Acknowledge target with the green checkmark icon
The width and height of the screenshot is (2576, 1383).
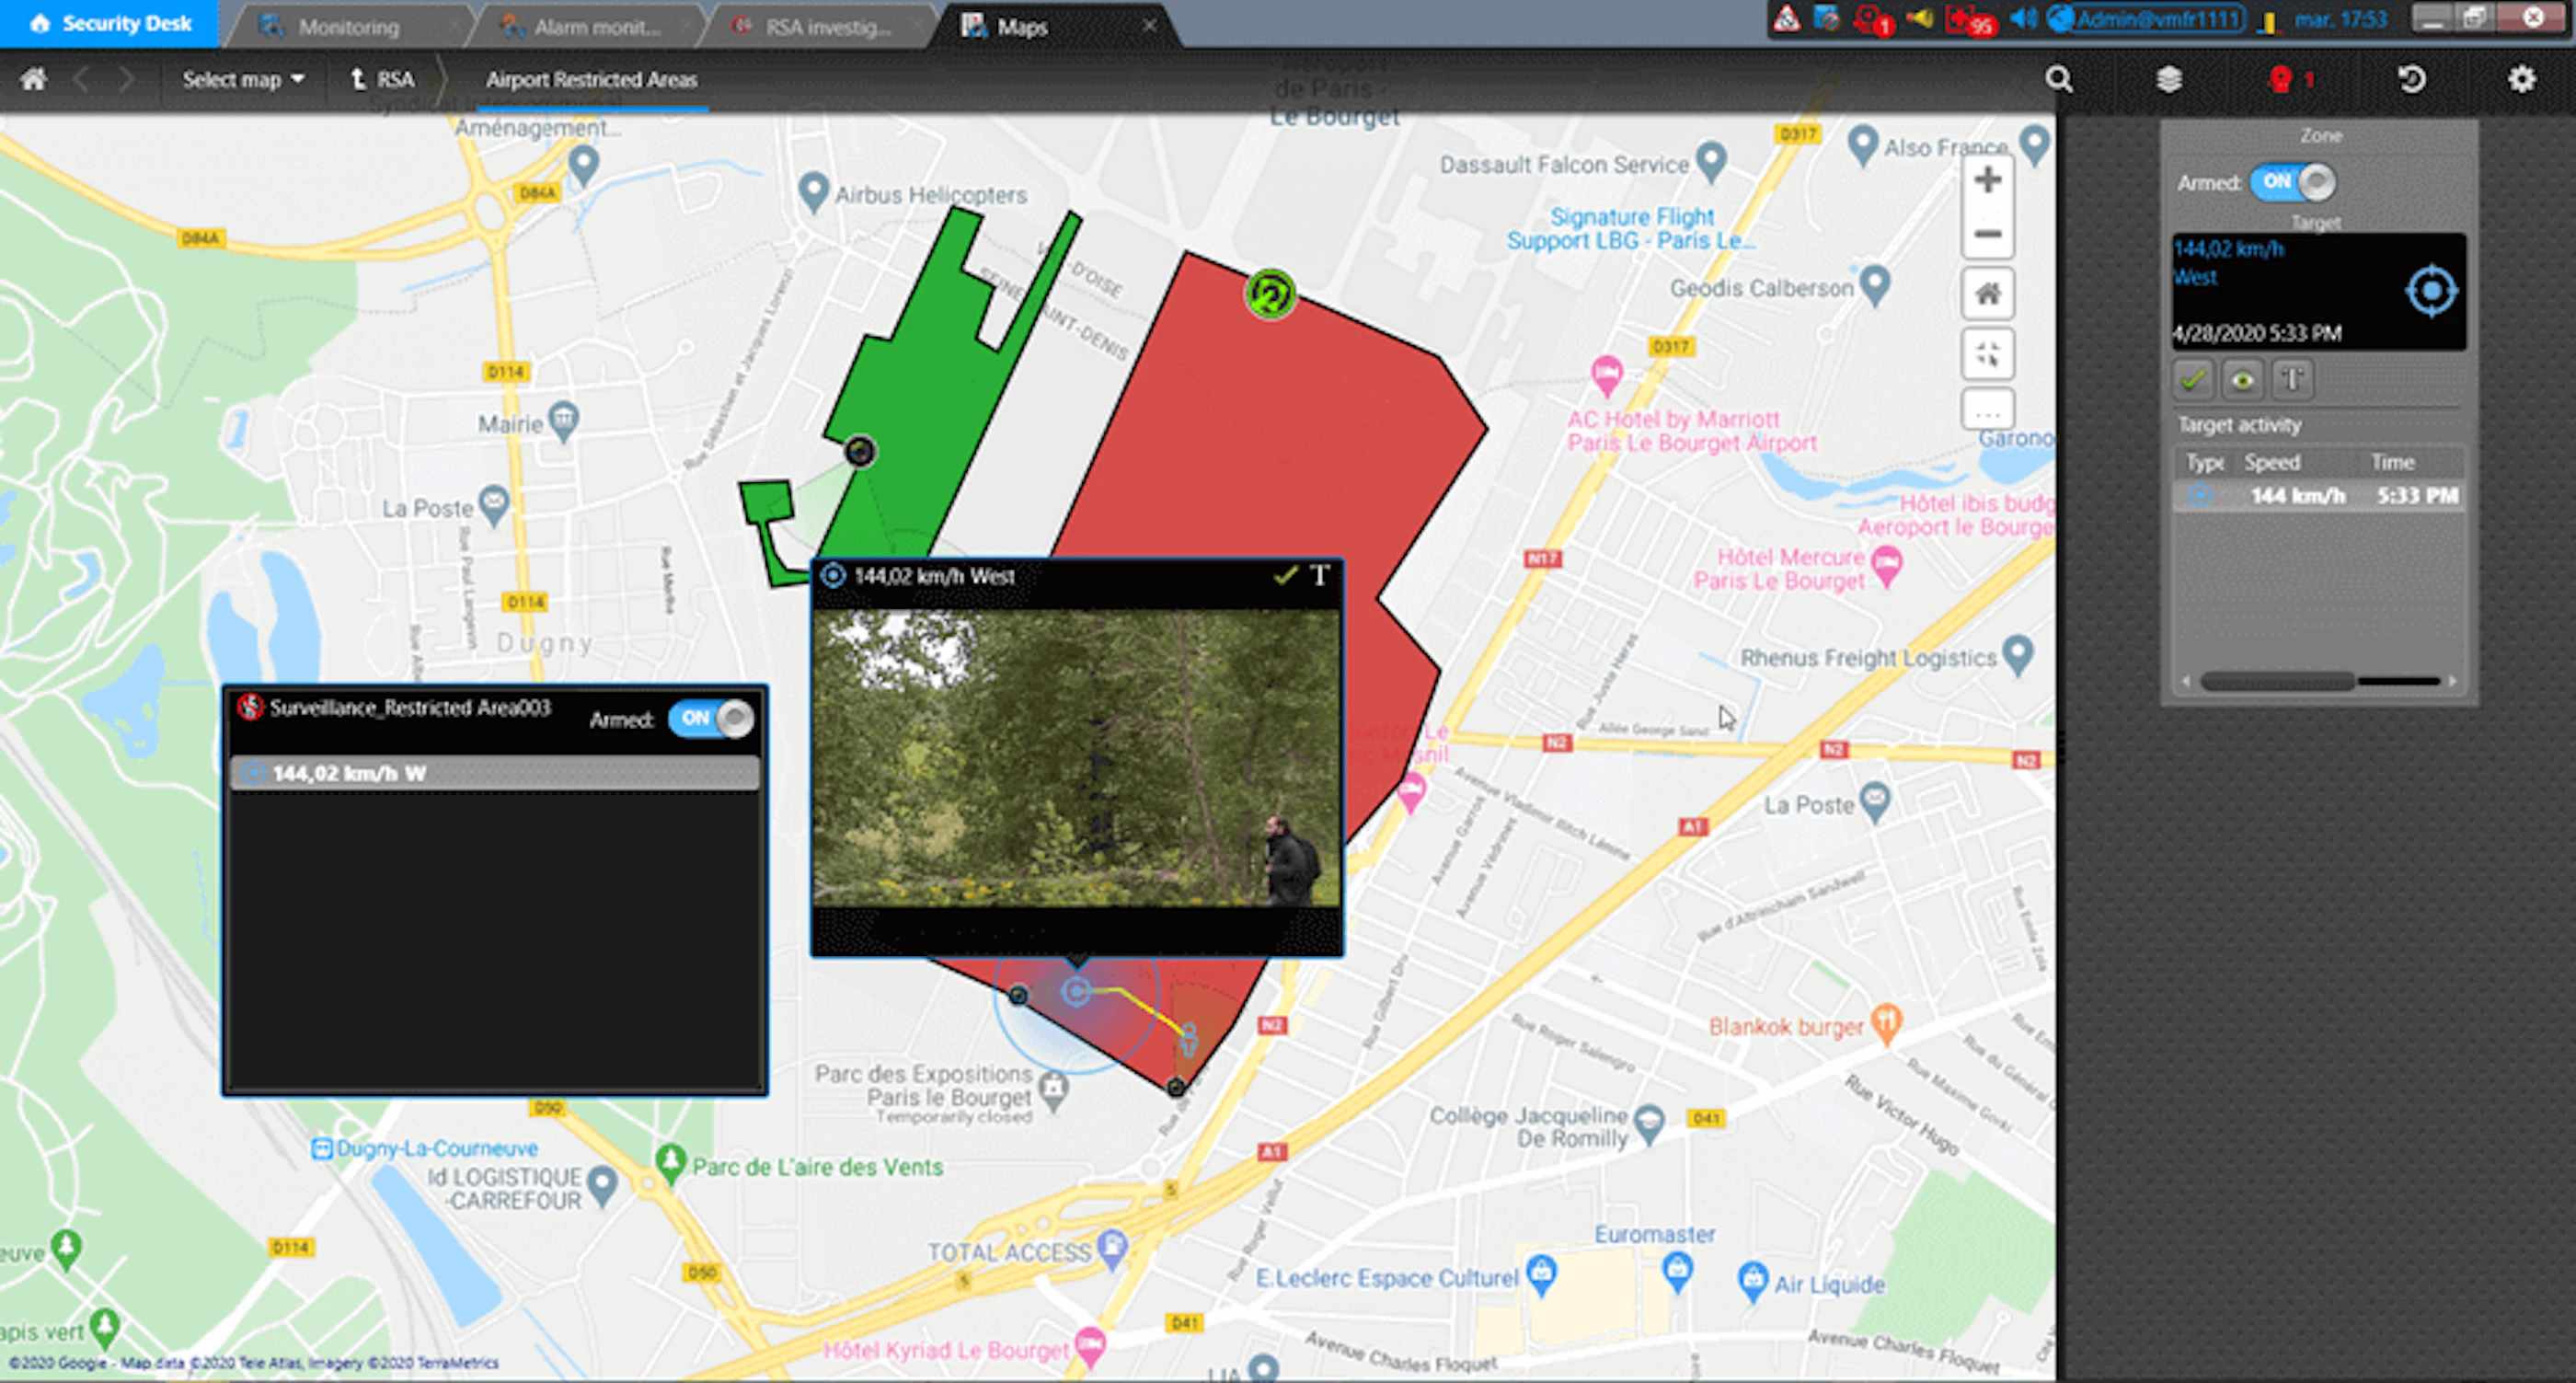tap(2195, 379)
